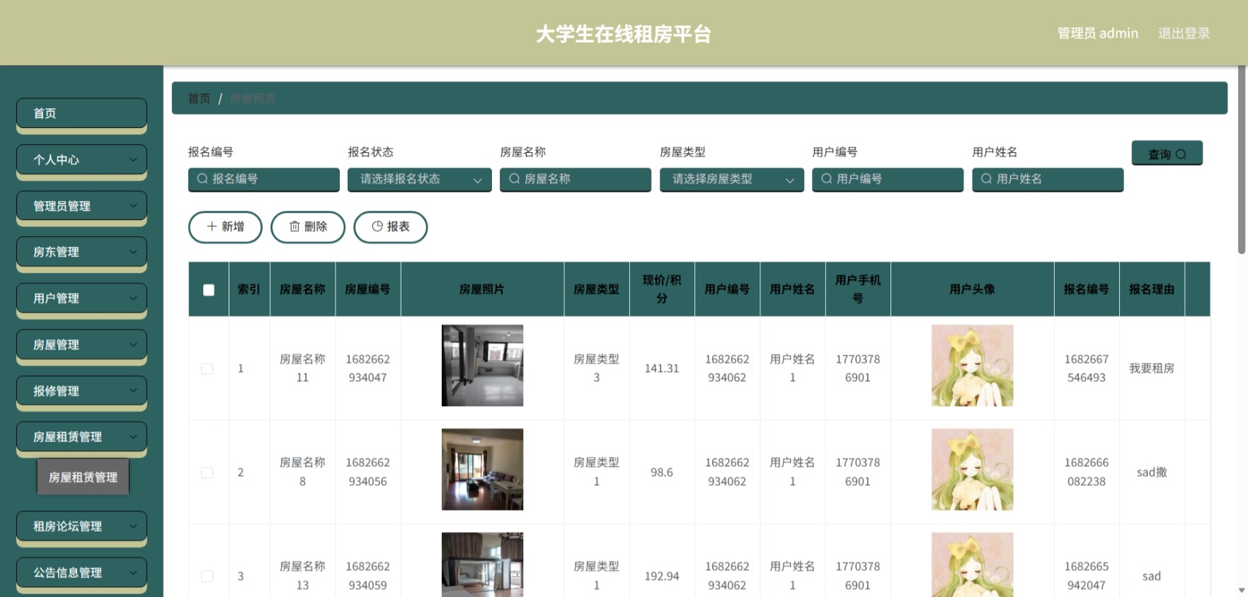Go to 首页 in the sidebar
This screenshot has width=1248, height=597.
click(x=81, y=113)
